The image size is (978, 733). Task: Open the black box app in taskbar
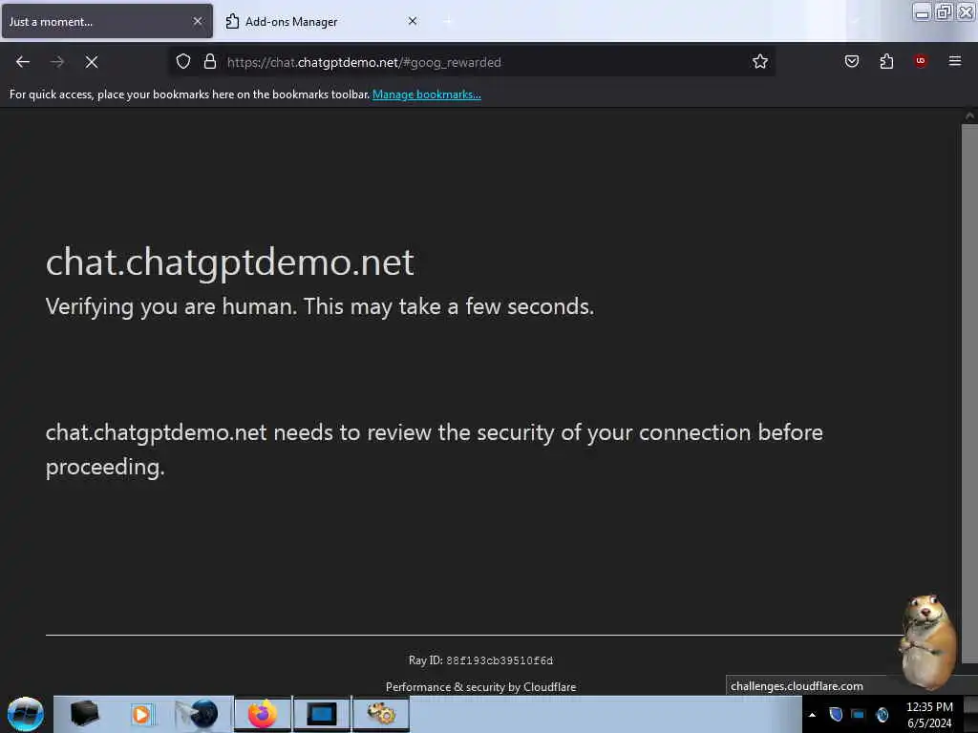pyautogui.click(x=84, y=714)
